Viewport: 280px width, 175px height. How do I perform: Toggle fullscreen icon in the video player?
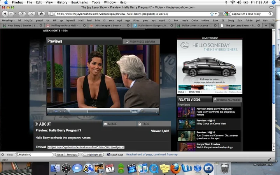[x=51, y=112]
